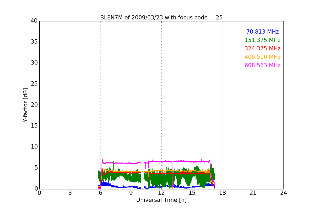
Task: Click the x-axis tick label 3
Action: tap(70, 193)
